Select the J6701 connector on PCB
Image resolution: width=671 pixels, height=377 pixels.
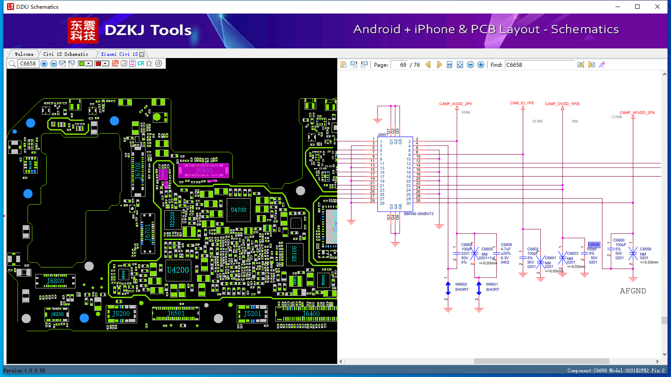click(x=147, y=233)
